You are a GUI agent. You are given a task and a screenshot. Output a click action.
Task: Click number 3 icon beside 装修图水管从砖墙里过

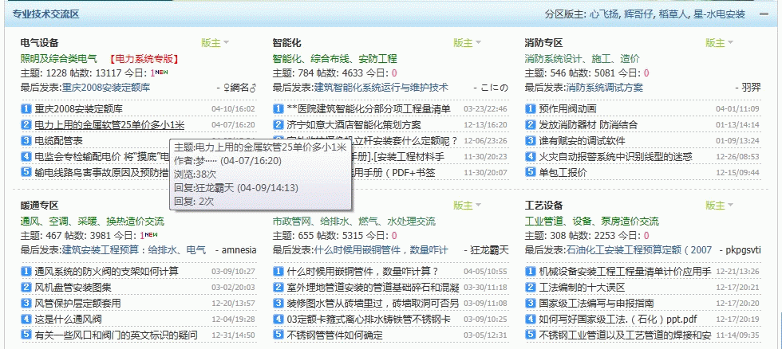[x=278, y=303]
